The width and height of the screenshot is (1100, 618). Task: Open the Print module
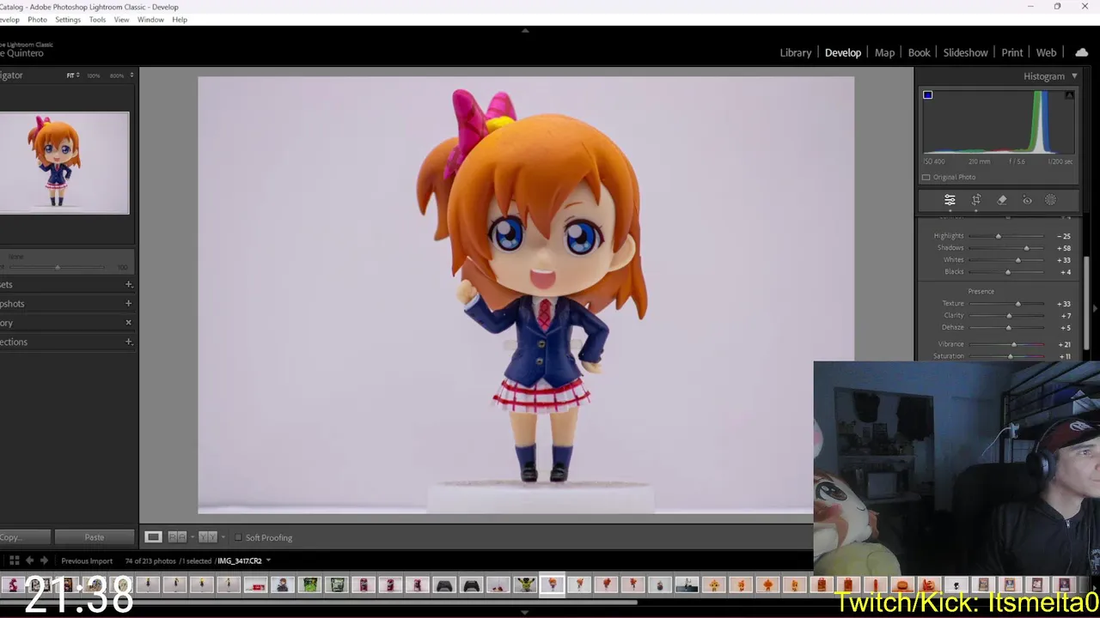pos(1011,52)
